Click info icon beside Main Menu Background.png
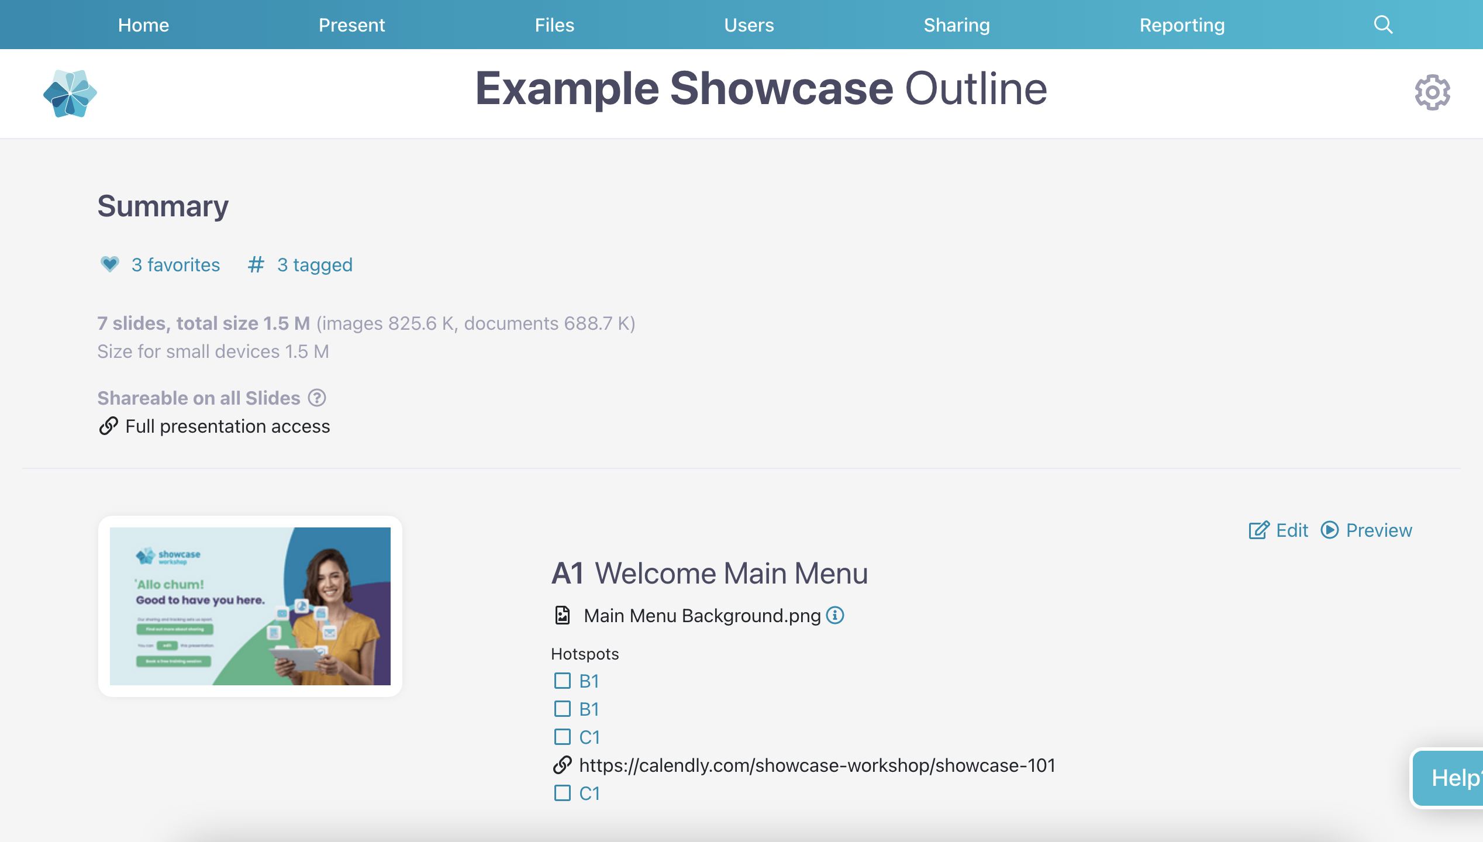 tap(835, 615)
